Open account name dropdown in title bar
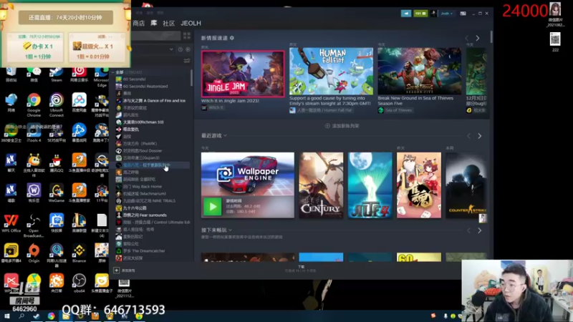Image resolution: width=573 pixels, height=322 pixels. (446, 14)
